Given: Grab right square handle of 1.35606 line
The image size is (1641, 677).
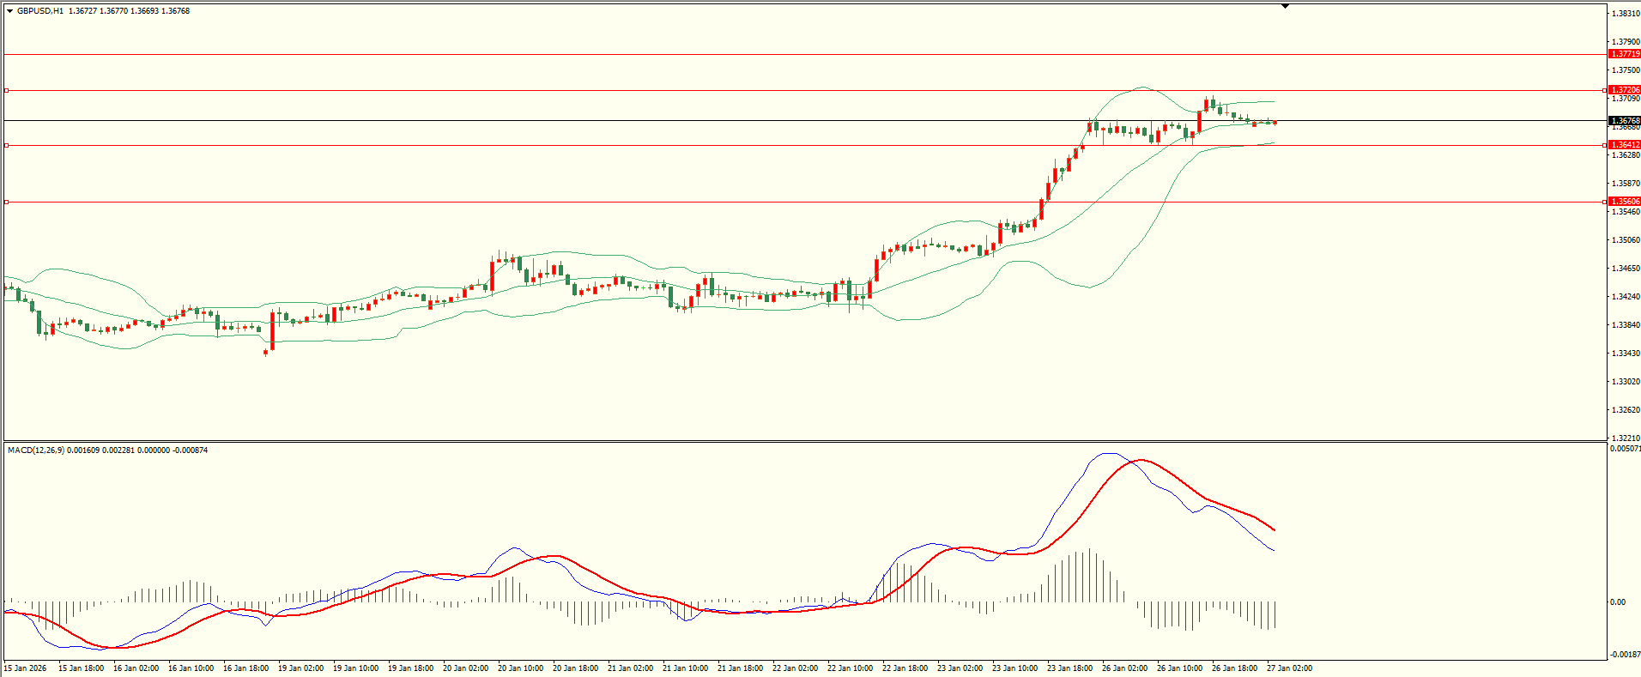Looking at the screenshot, I should (1605, 202).
